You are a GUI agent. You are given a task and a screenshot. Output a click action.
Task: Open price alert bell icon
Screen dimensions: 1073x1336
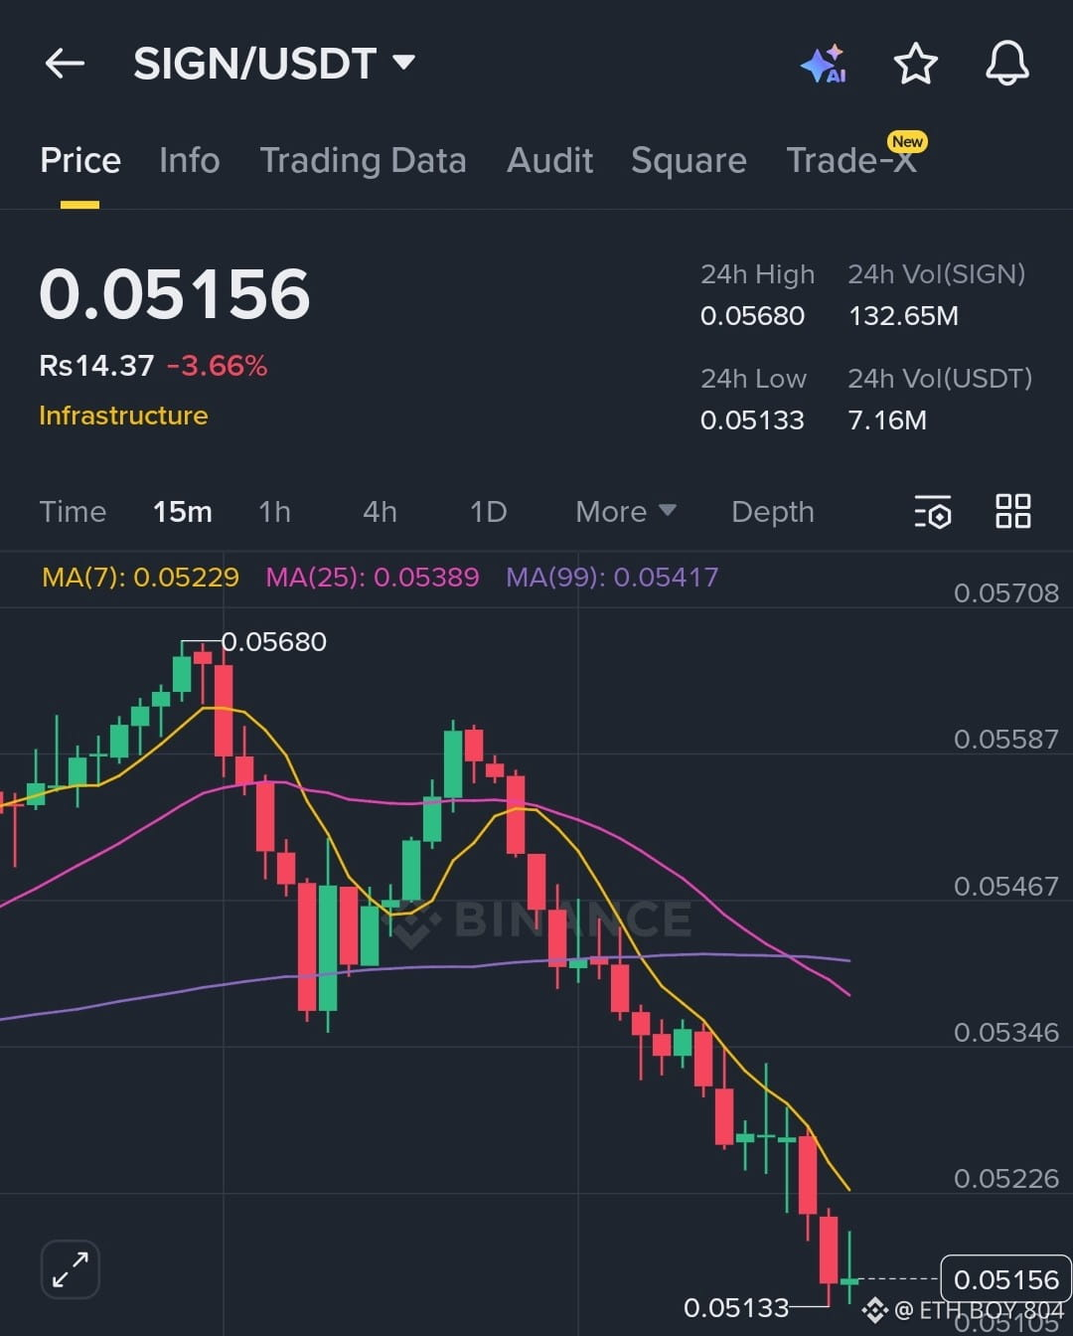pos(1006,64)
